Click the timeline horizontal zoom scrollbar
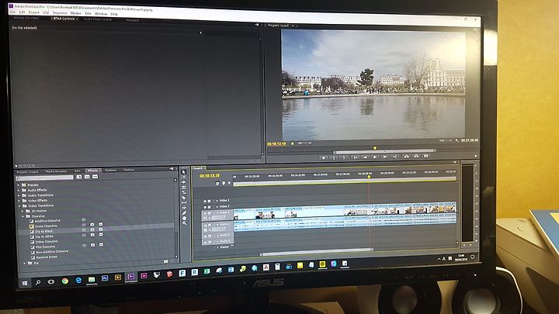Screen dimensions: 559x314 pyautogui.click(x=317, y=253)
